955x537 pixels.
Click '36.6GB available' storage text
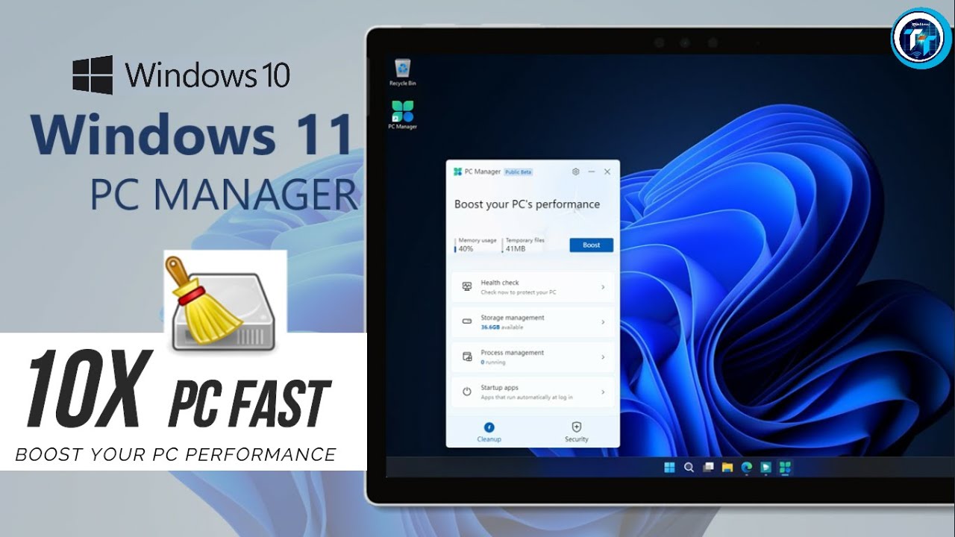click(501, 327)
